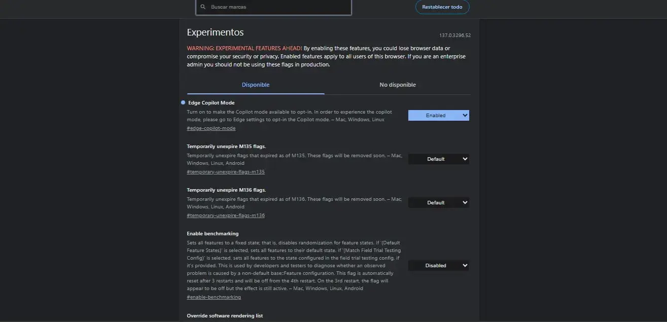The width and height of the screenshot is (667, 322).
Task: Open the #temporarily-unexpire-flags-m136 link
Action: point(226,215)
